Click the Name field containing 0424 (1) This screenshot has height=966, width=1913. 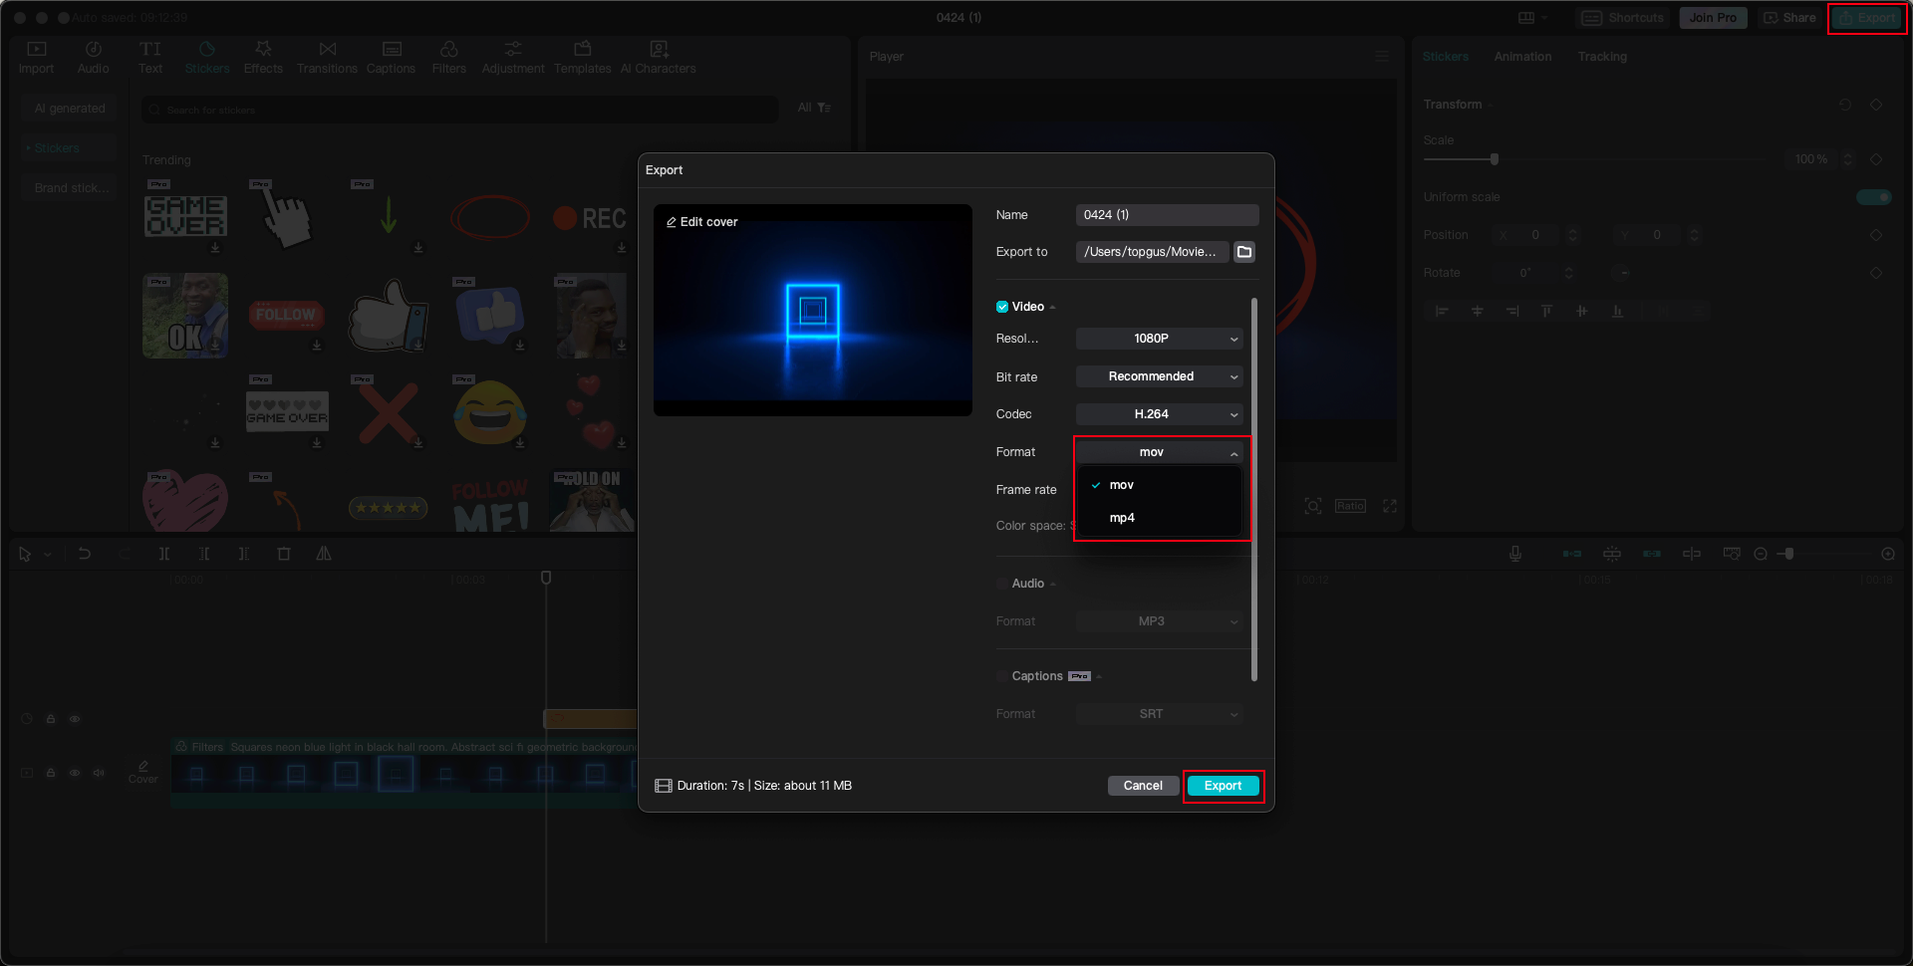point(1168,215)
